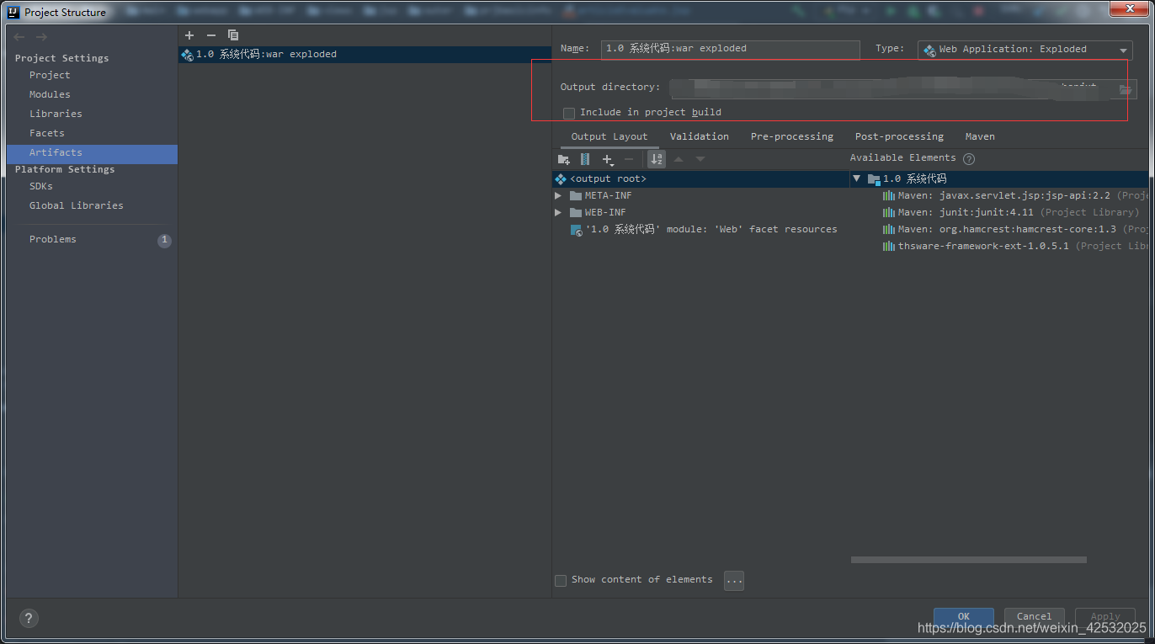Browse for the output directory folder
1155x644 pixels.
[1126, 89]
